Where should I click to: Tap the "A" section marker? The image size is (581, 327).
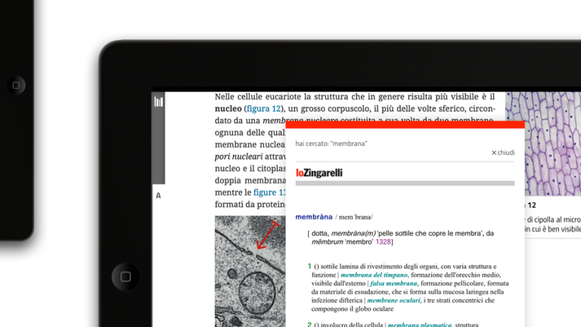158,196
